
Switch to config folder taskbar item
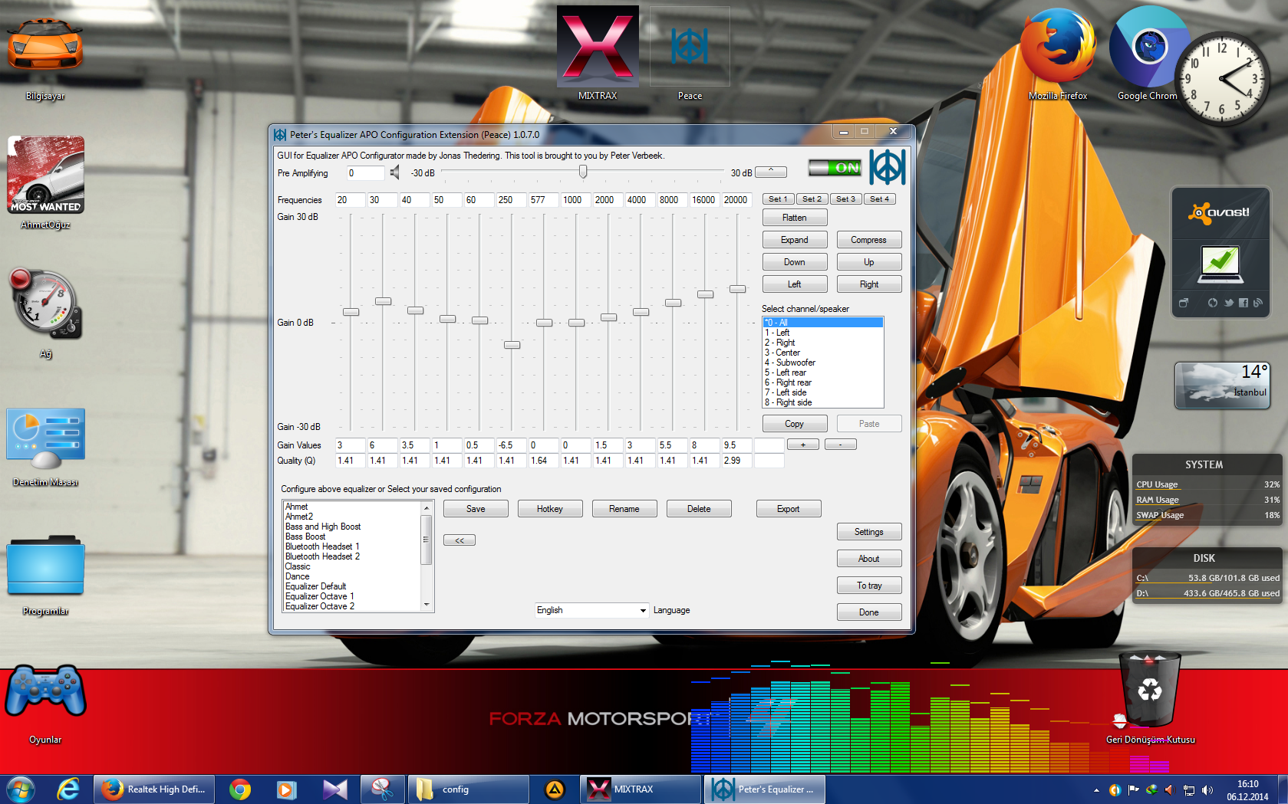(x=467, y=789)
